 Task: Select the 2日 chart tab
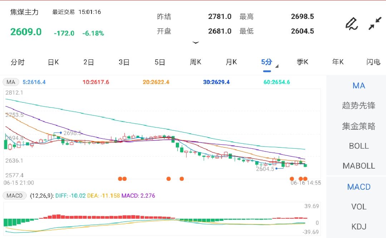click(89, 62)
